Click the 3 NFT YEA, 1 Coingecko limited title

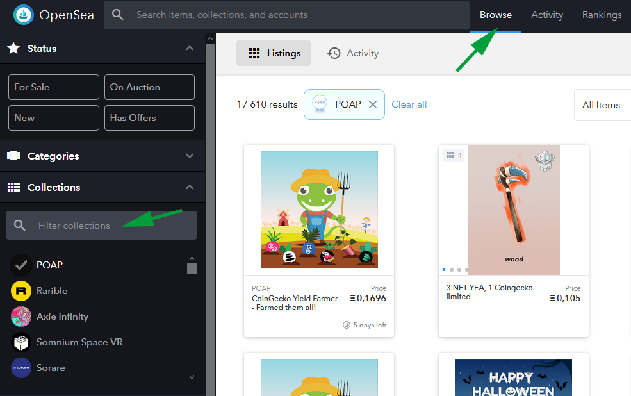click(x=489, y=292)
